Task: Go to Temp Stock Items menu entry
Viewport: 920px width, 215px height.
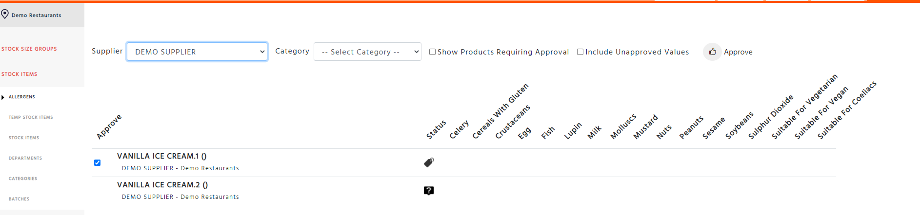Action: [x=31, y=117]
